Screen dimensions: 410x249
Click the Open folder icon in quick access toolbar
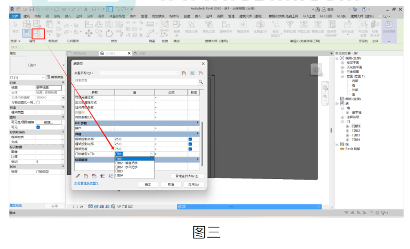pyautogui.click(x=25, y=10)
